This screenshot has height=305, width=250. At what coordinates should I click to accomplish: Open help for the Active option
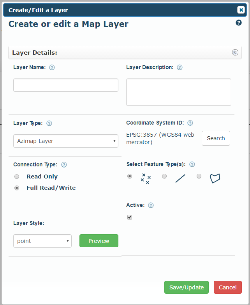point(151,205)
